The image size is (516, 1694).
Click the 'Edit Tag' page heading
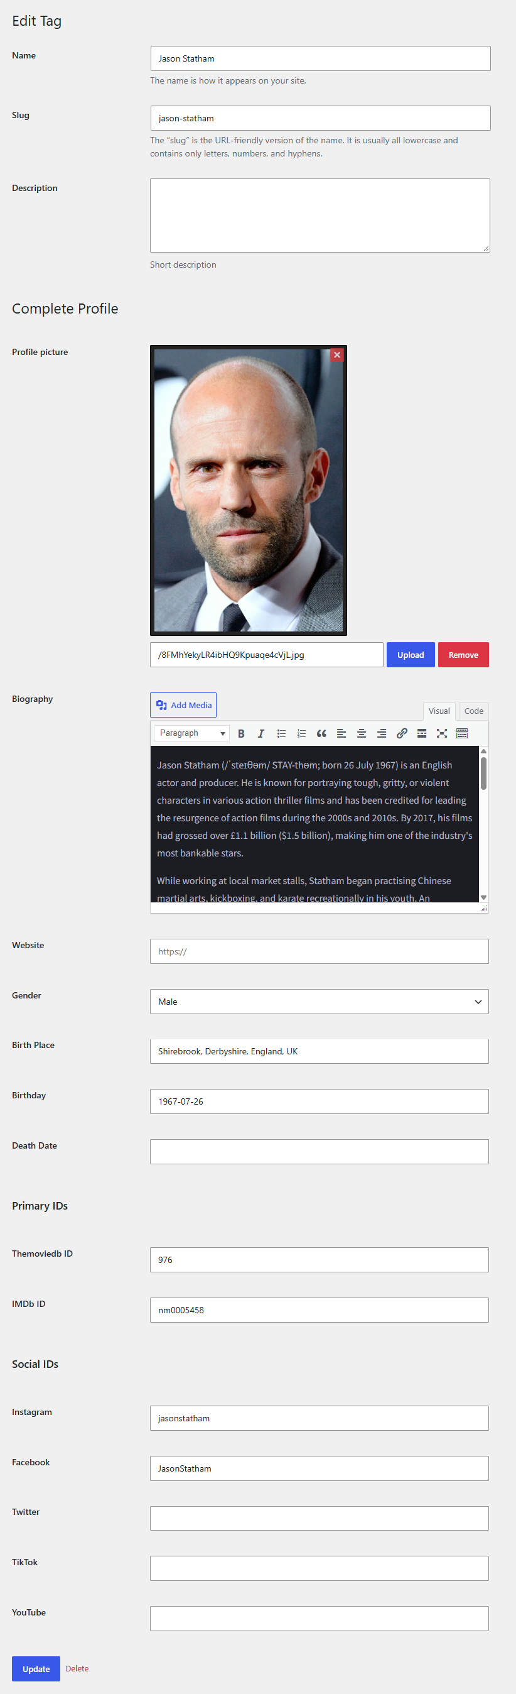37,21
